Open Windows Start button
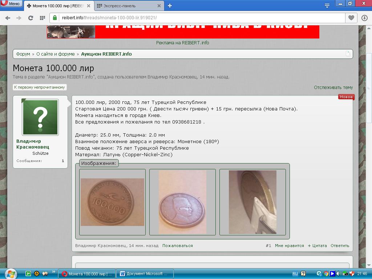Image resolution: width=372 pixels, height=279 pixels. point(10,274)
